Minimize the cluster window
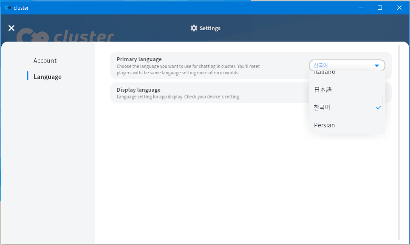Screen dimensions: 410x245 pyautogui.click(x=361, y=8)
